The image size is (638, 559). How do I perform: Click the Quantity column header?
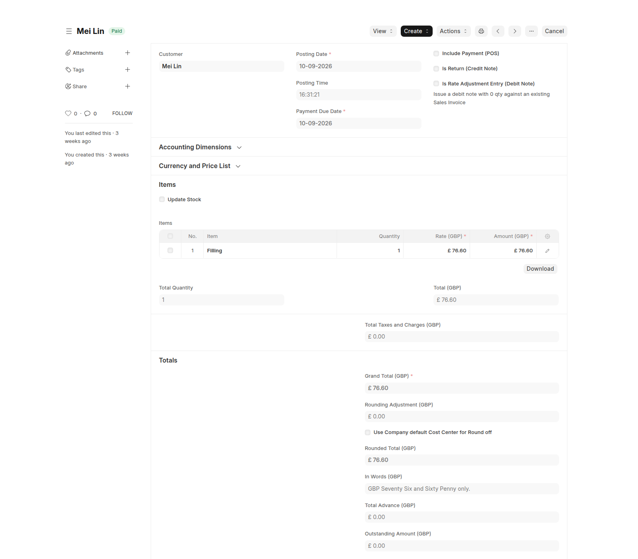point(370,236)
